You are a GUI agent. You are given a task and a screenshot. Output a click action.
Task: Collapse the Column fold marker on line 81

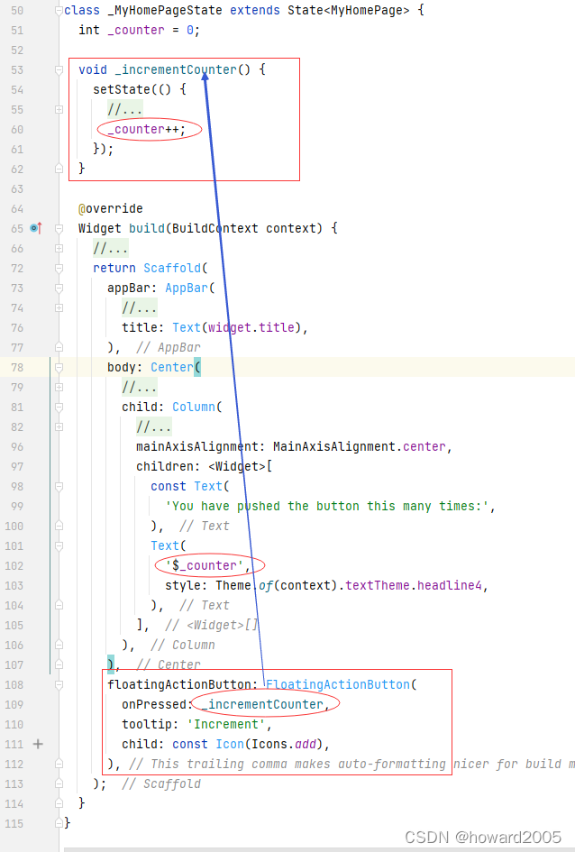click(59, 407)
